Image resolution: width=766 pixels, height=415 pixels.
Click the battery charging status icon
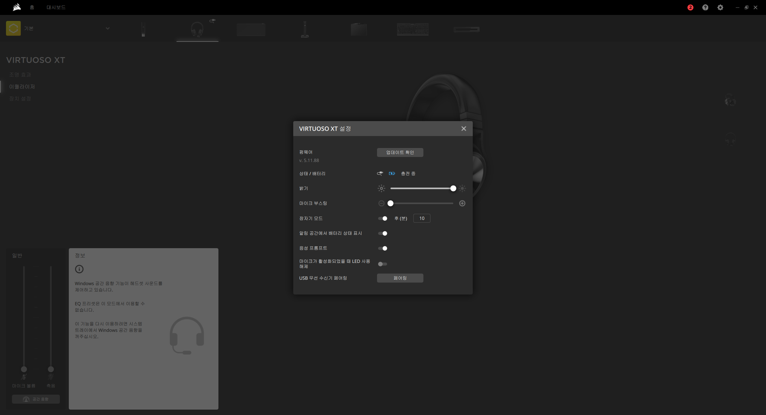392,173
